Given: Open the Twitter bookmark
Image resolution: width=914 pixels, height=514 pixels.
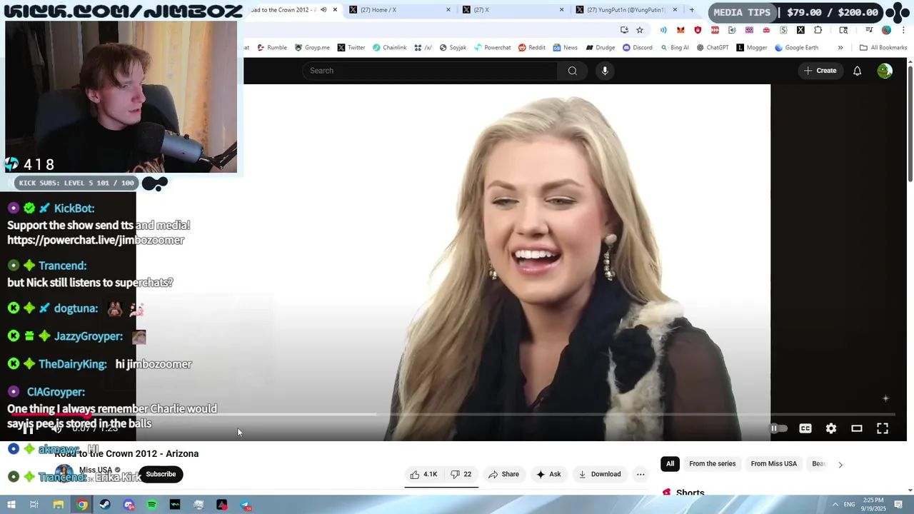Looking at the screenshot, I should 351,48.
